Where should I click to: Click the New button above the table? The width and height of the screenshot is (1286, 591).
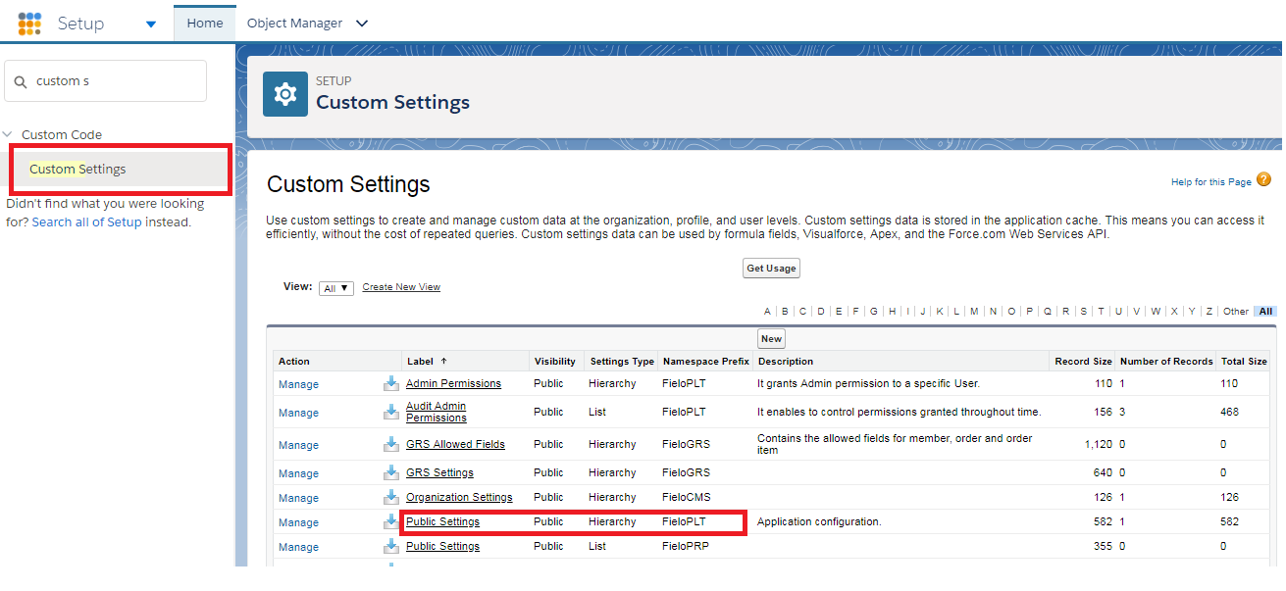772,339
